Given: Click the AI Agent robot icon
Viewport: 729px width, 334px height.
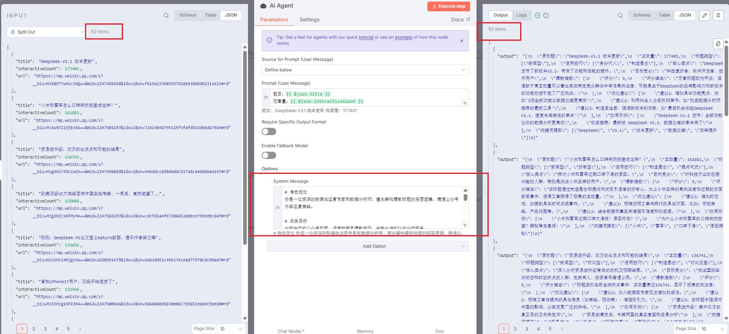Looking at the screenshot, I should [263, 6].
